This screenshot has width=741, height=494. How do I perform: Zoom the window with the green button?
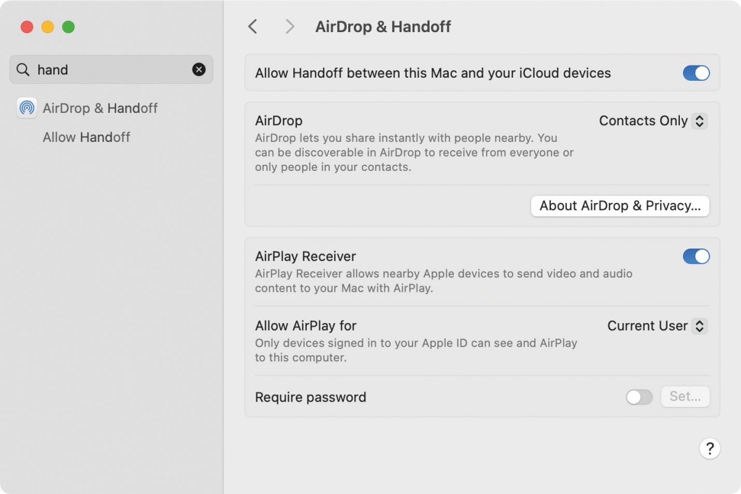tap(69, 27)
